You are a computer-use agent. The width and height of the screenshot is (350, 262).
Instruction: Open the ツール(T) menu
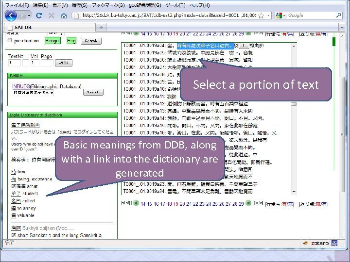coord(175,5)
